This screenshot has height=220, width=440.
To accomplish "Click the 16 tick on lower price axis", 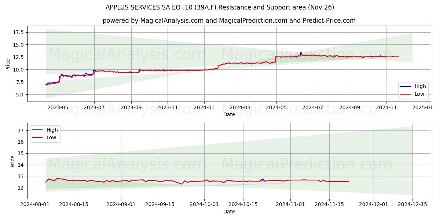I will pyautogui.click(x=21, y=142).
